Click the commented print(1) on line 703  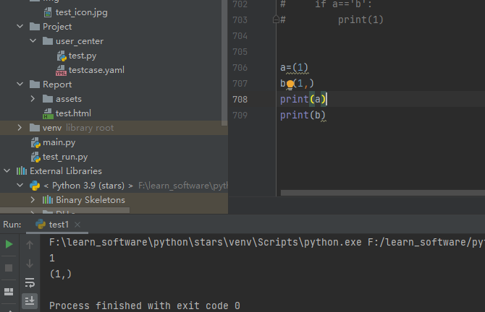point(360,19)
